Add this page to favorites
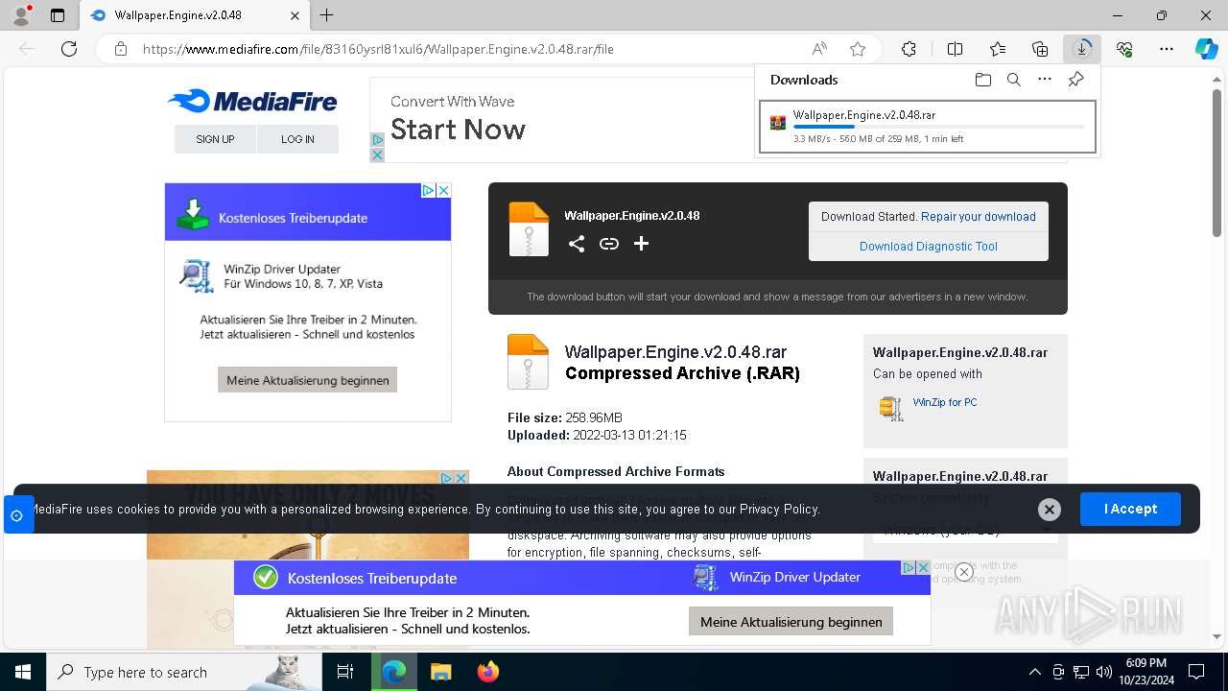 (858, 49)
